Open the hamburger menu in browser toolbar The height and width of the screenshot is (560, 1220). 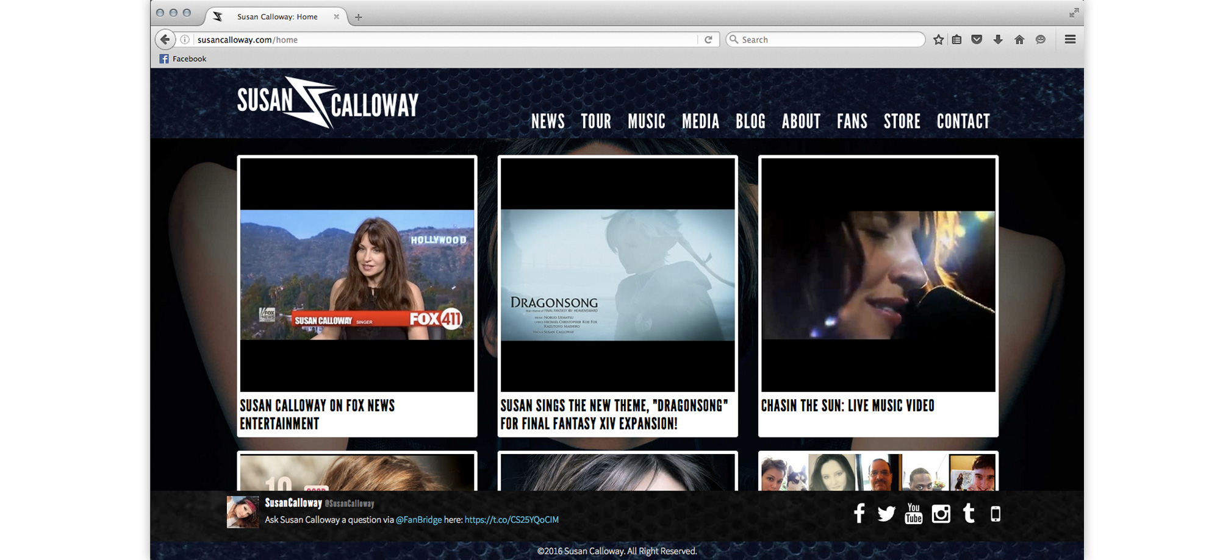click(1070, 40)
